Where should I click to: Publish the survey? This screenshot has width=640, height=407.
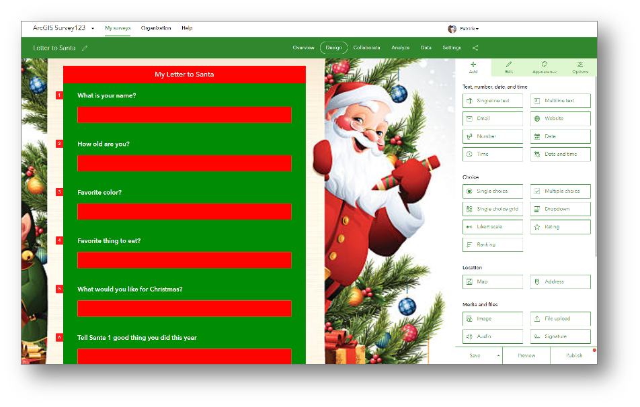pos(574,355)
